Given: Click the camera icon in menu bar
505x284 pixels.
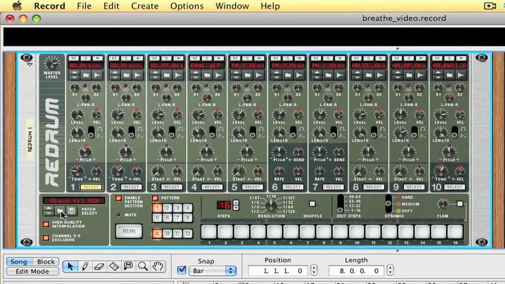Looking at the screenshot, I should 490,6.
